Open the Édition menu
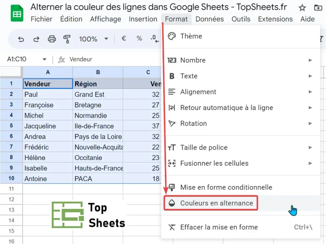This screenshot has height=244, width=326. click(71, 19)
